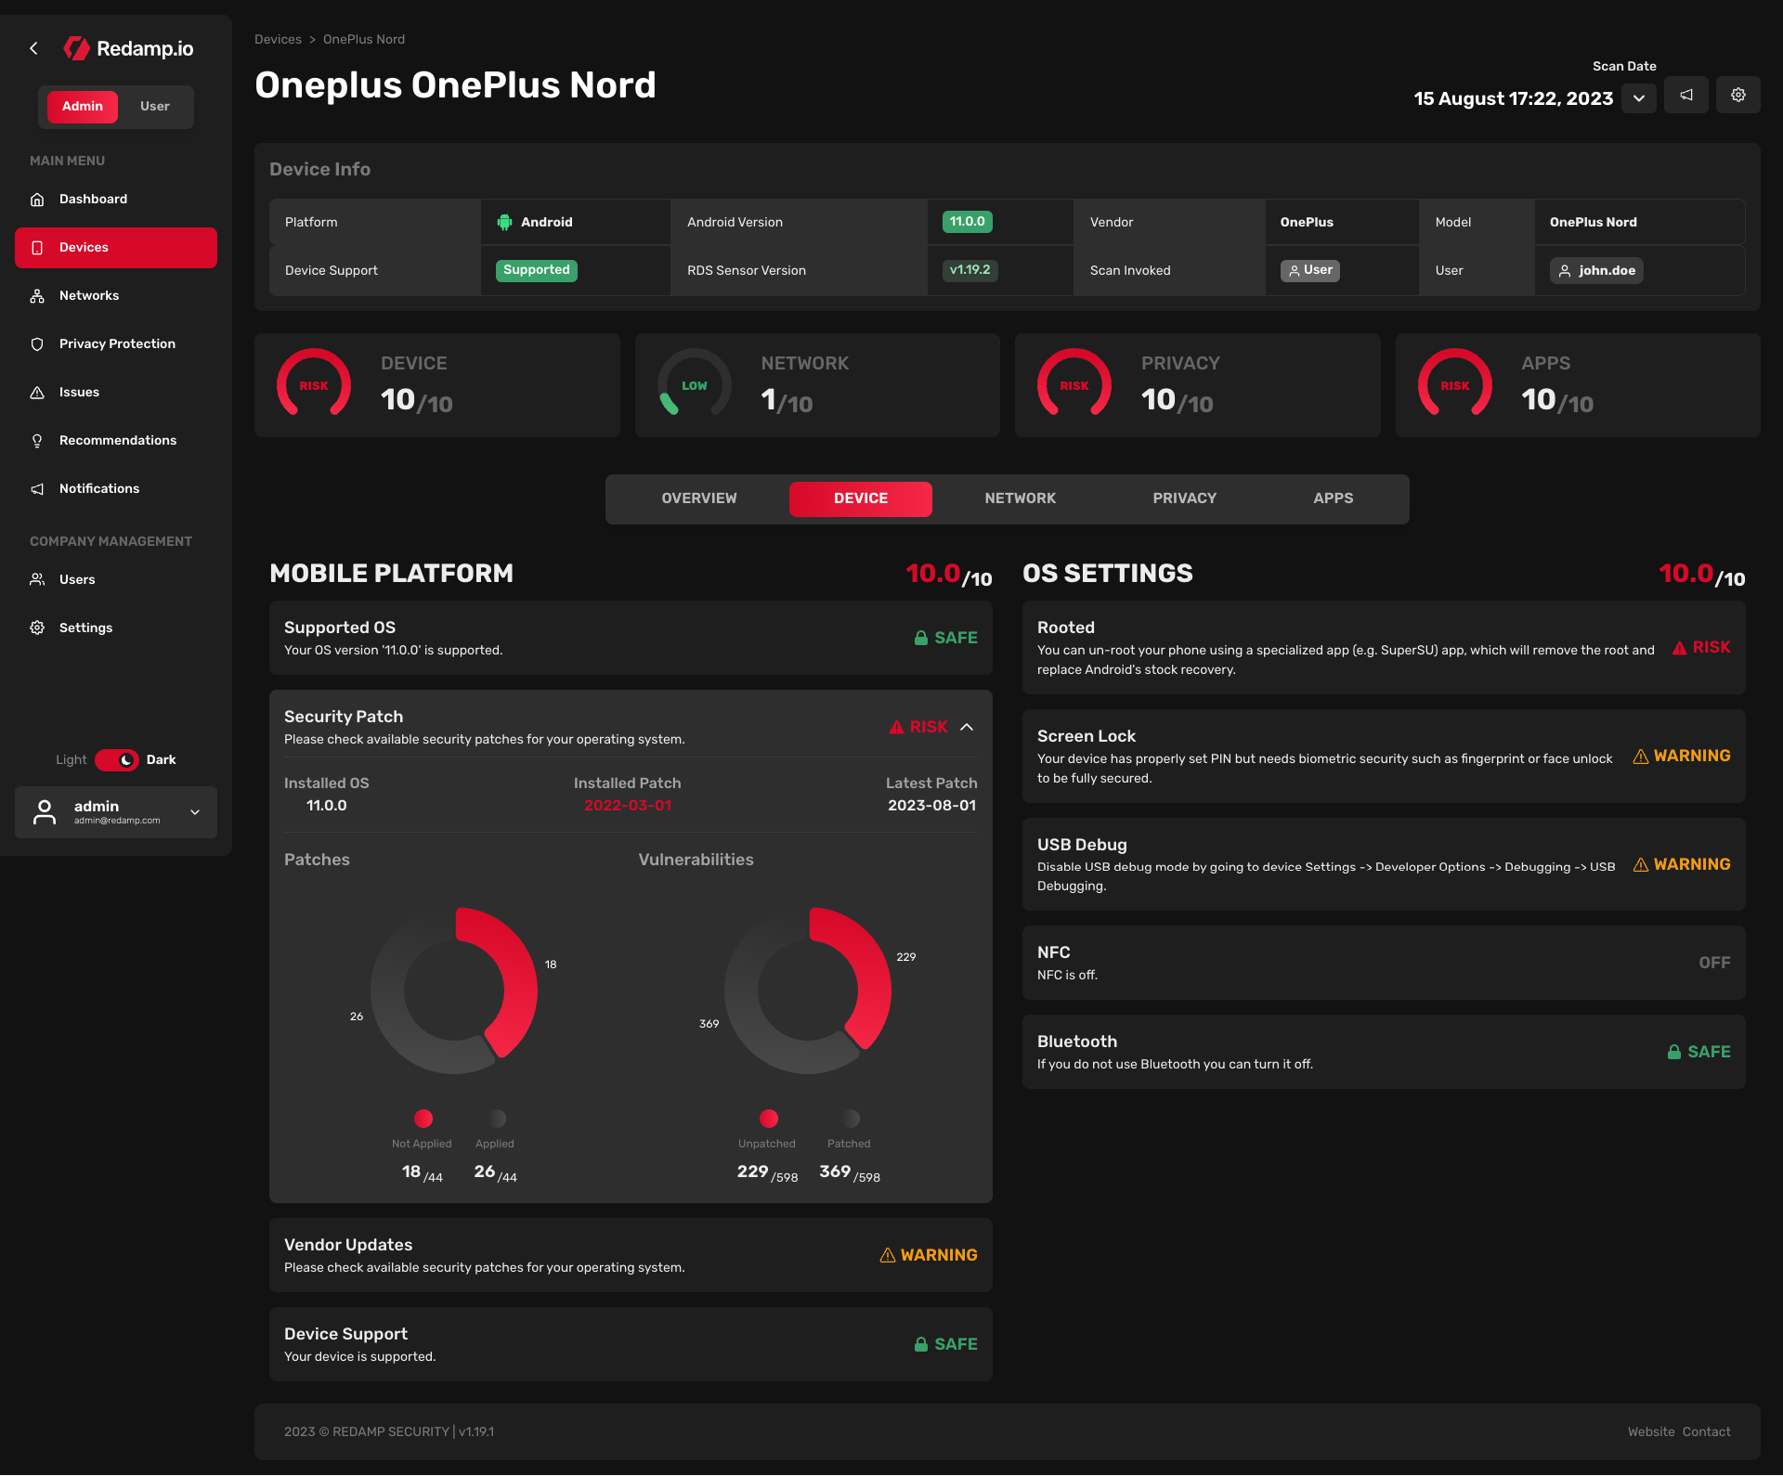1783x1476 pixels.
Task: Click the Networks sidebar icon
Action: (37, 294)
